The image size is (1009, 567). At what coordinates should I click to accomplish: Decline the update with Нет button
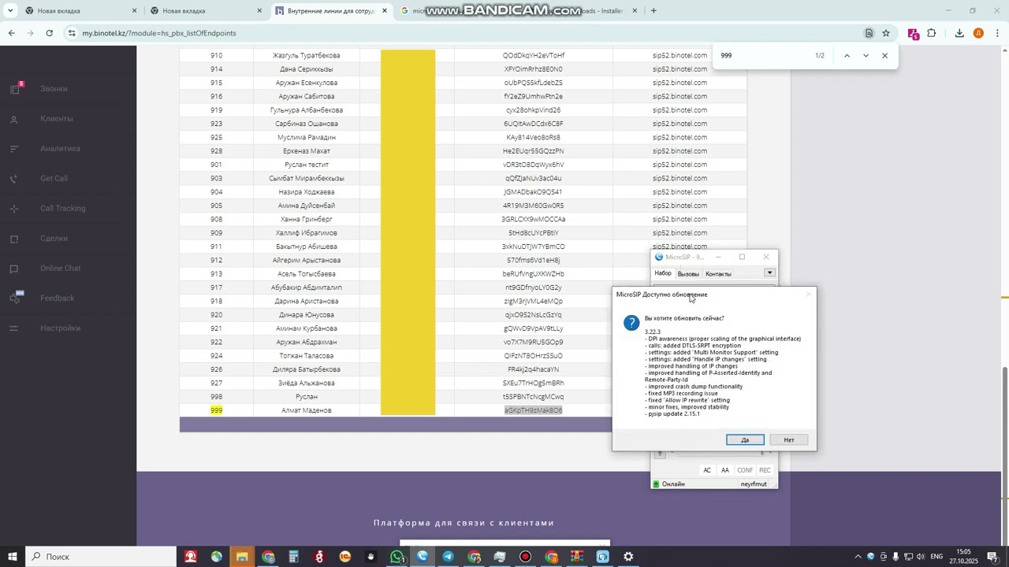(789, 439)
